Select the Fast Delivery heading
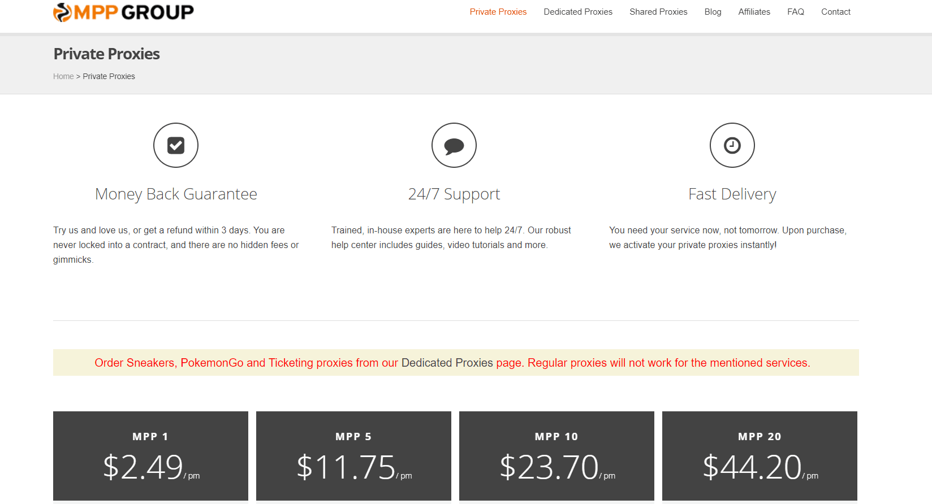932x504 pixels. (x=732, y=194)
